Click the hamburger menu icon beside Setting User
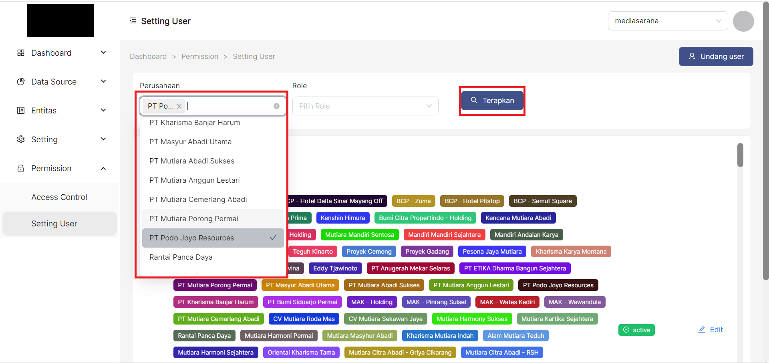This screenshot has height=363, width=769. (133, 21)
